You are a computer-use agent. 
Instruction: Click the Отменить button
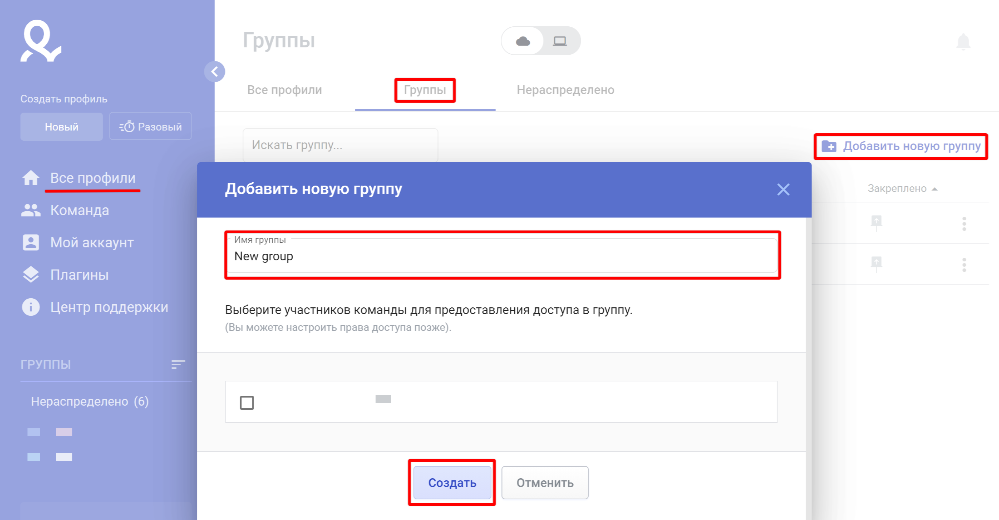click(544, 482)
